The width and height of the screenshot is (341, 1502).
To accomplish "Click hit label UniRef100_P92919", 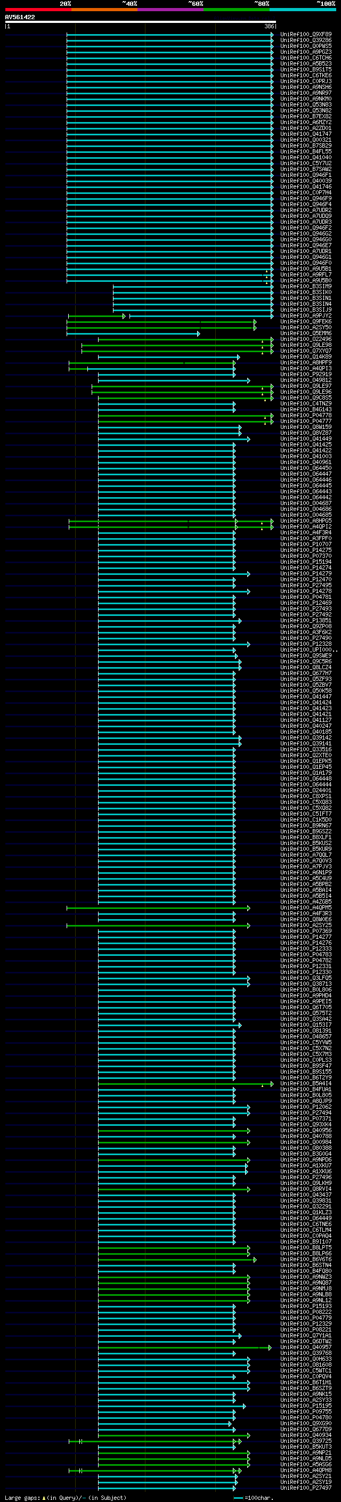I will click(x=306, y=374).
